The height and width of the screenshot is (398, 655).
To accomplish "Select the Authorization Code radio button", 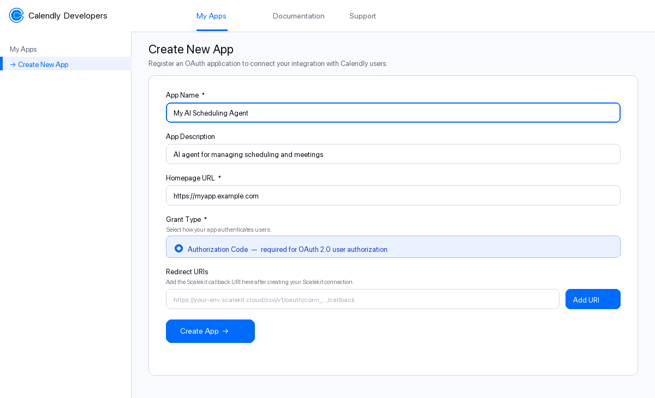I will point(178,248).
